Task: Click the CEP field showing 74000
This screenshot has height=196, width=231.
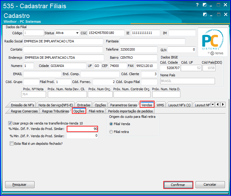Action: (118, 66)
